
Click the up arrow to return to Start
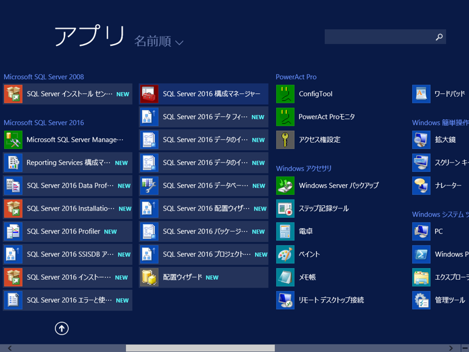point(62,329)
